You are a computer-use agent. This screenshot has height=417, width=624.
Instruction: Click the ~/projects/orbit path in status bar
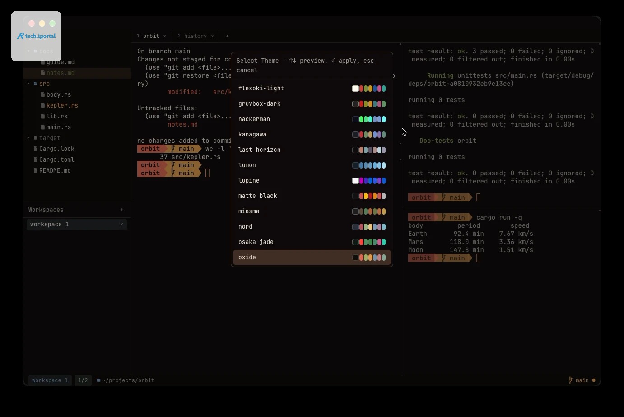point(126,380)
